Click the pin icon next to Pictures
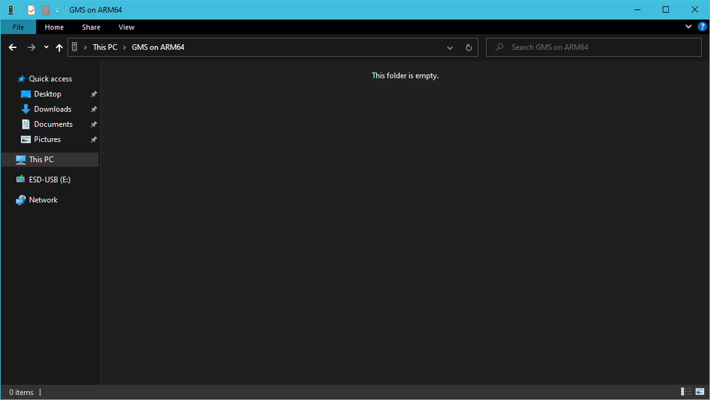Image resolution: width=710 pixels, height=400 pixels. 94,140
